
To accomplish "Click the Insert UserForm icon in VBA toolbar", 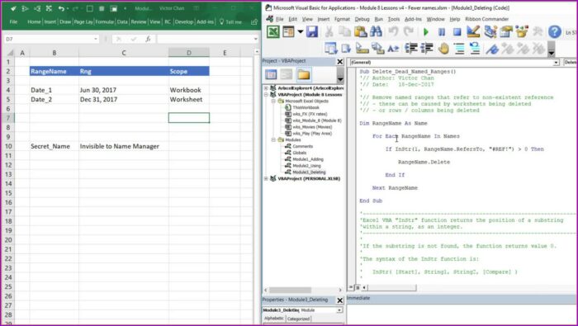I will [289, 32].
